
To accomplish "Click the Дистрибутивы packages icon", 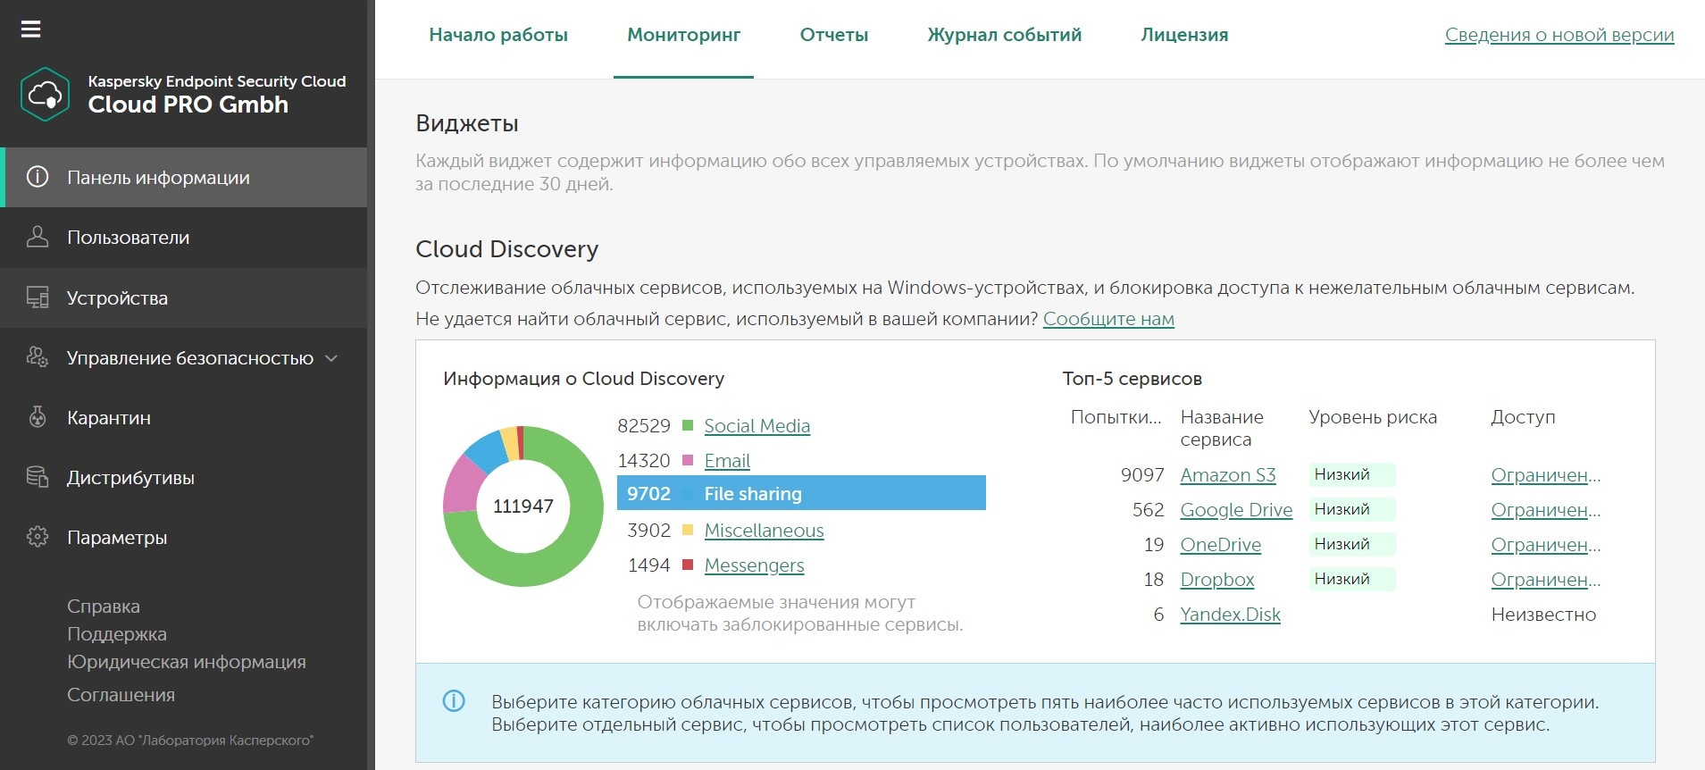I will pyautogui.click(x=38, y=477).
